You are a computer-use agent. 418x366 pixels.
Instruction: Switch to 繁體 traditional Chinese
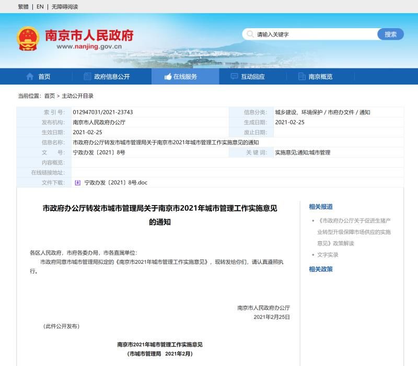pyautogui.click(x=23, y=7)
